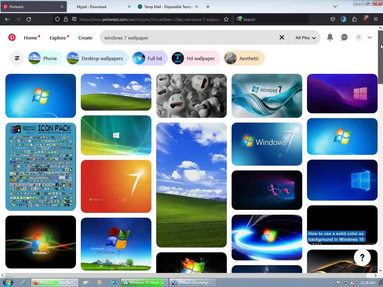Screen dimensions: 383x287
Task: Open Windows Media Player taskbar icon
Action: (x=100, y=283)
